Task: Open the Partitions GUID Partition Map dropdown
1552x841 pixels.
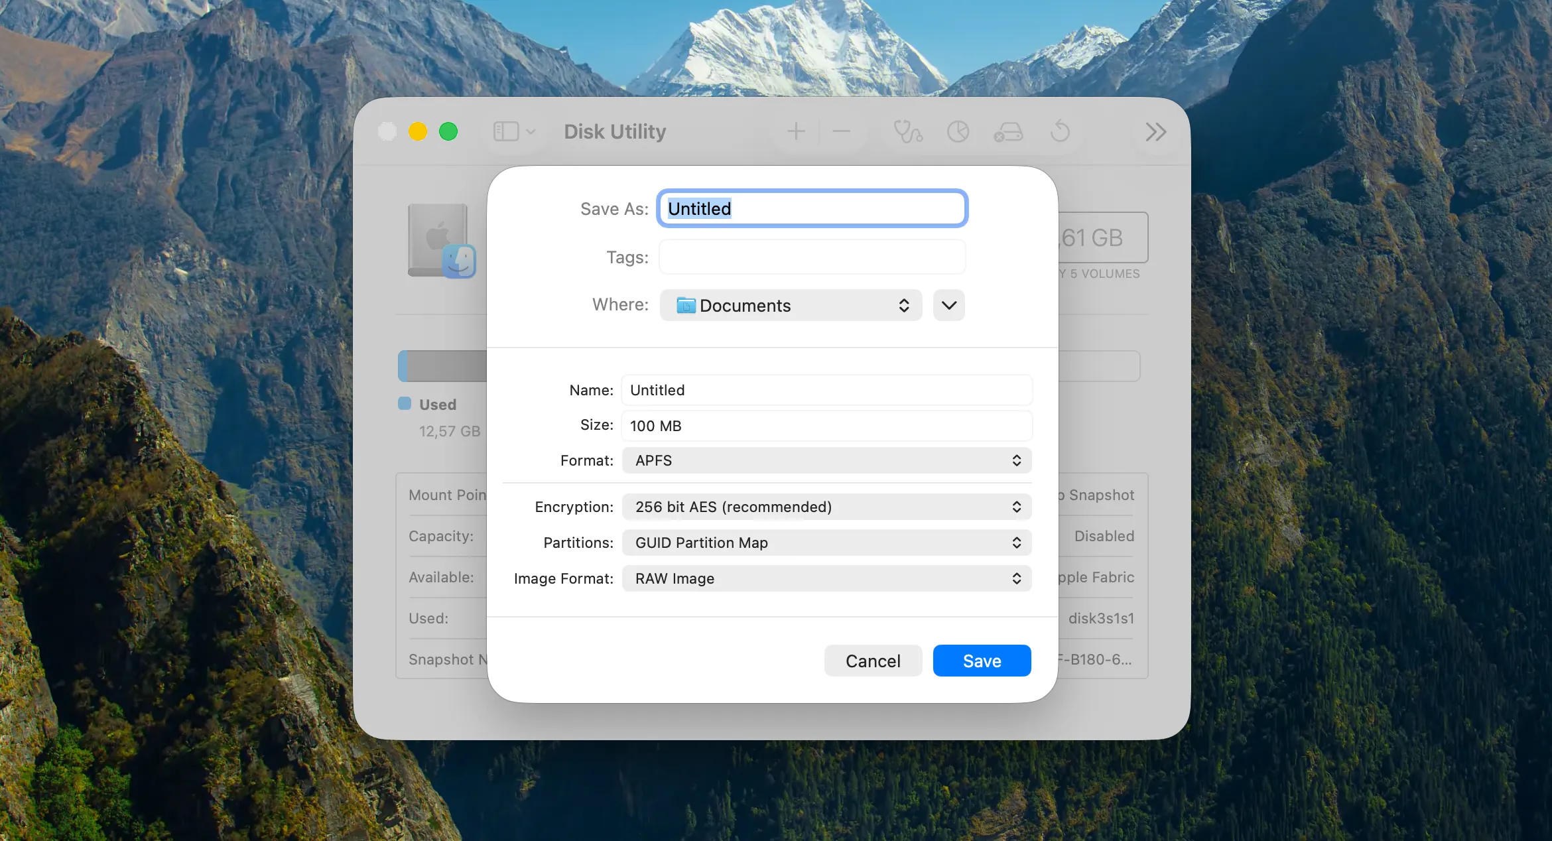Action: [x=826, y=543]
